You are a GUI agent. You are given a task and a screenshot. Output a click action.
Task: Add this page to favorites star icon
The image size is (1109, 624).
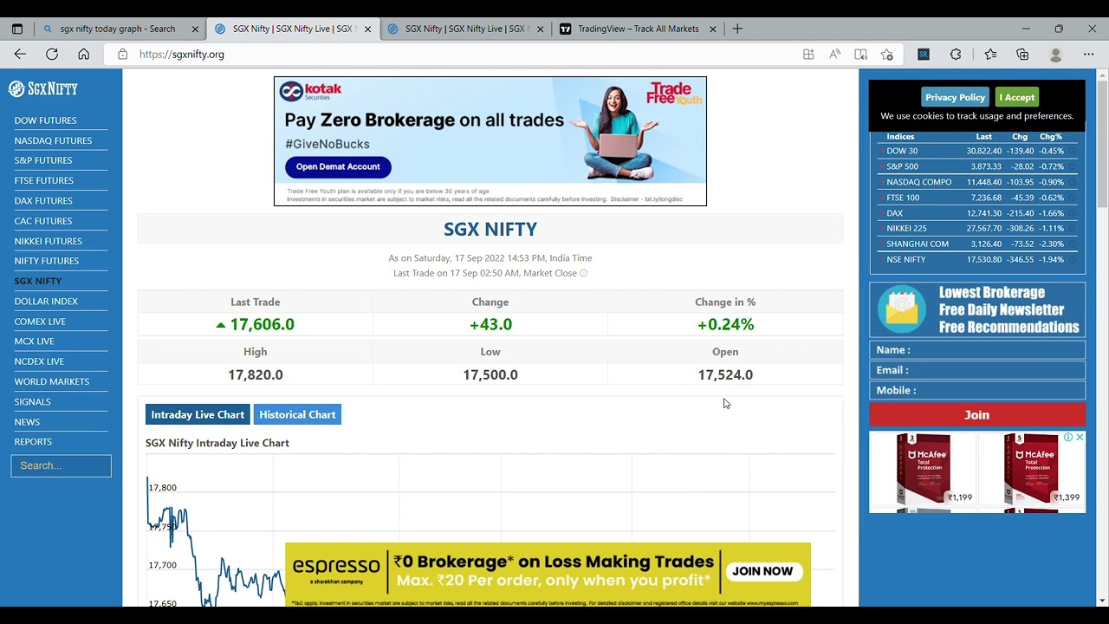coord(886,54)
